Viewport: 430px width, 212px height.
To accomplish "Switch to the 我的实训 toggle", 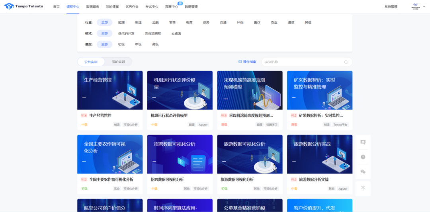I will pos(118,62).
